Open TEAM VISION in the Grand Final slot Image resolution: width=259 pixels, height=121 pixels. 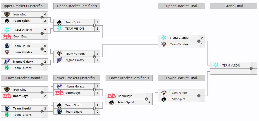(x=231, y=65)
